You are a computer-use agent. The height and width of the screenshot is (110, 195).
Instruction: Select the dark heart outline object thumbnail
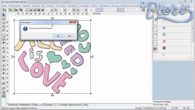tap(155, 50)
